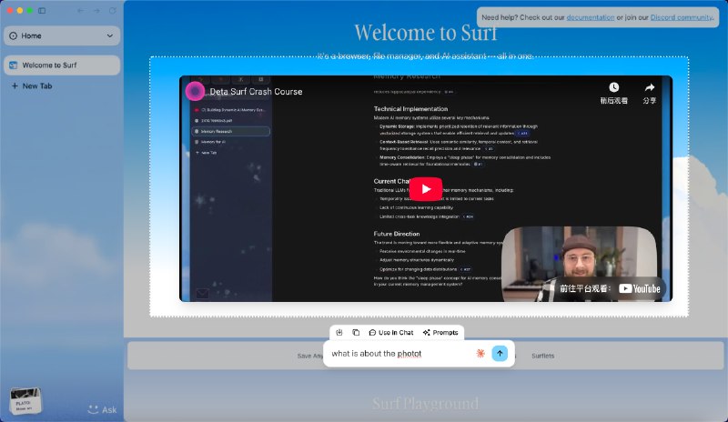This screenshot has height=422, width=728.
Task: Select the Welcome to Surf tab
Action: coord(62,65)
